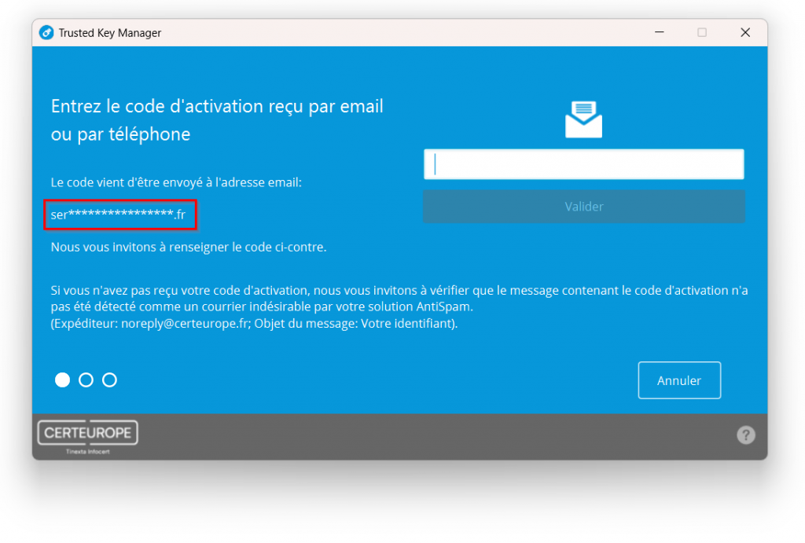The width and height of the screenshot is (805, 543).
Task: Click the "Nous vous invitons à renseigner" line
Action: (189, 247)
